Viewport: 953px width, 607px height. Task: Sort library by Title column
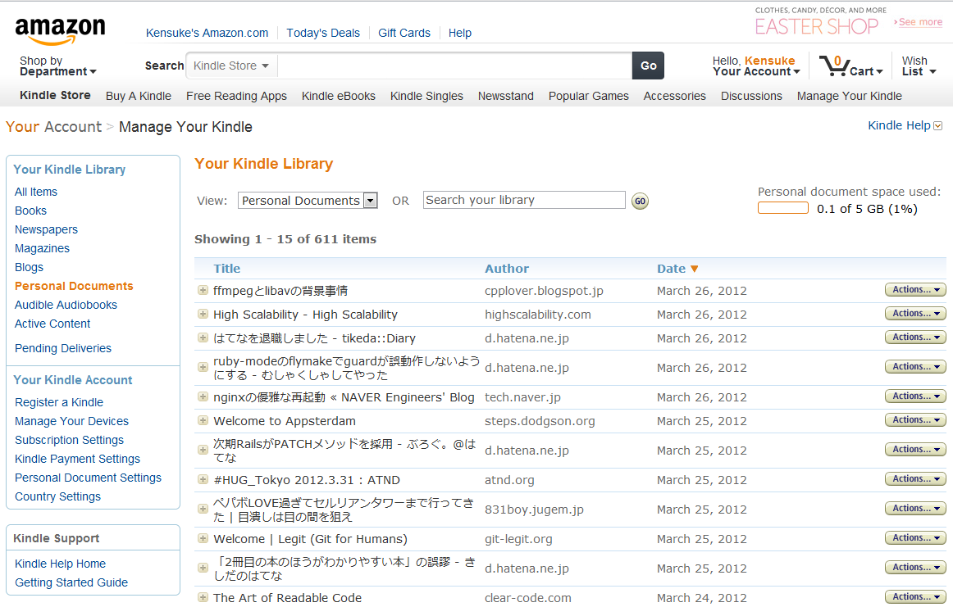[226, 269]
